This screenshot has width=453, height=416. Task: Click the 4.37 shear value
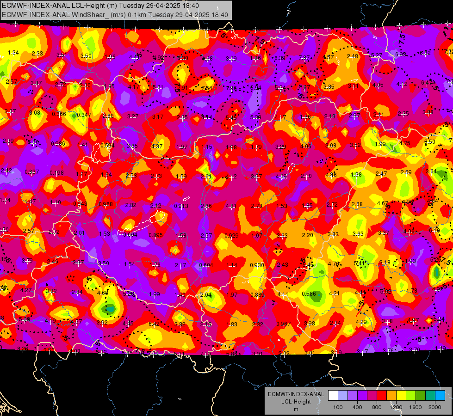[x=157, y=146]
